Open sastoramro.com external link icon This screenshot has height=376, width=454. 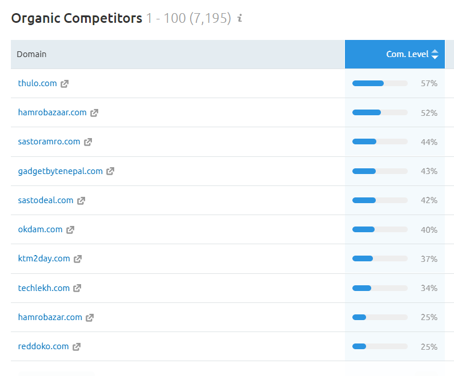click(x=88, y=142)
